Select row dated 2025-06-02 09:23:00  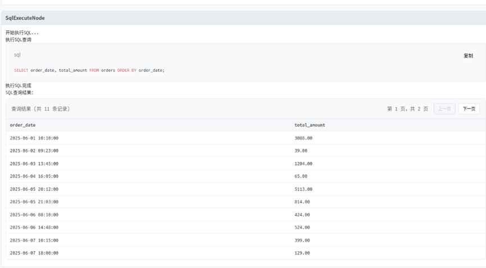(x=246, y=151)
